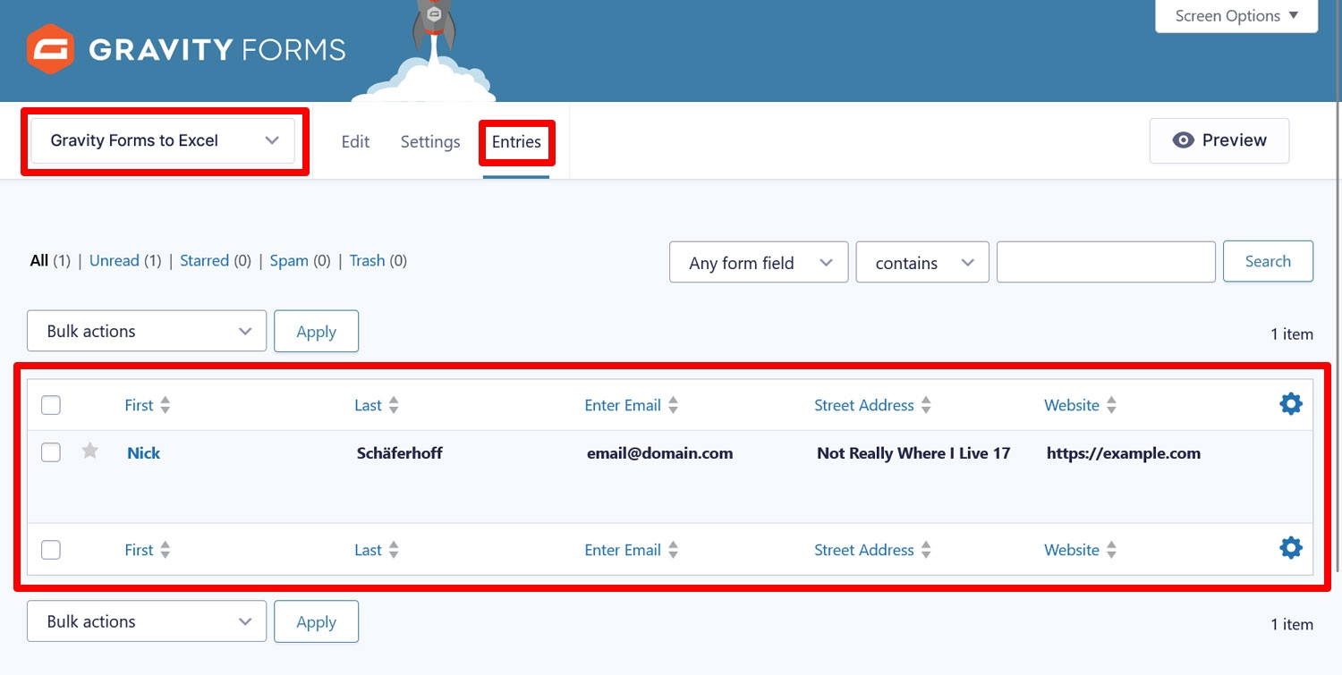Switch to the Edit tab
The width and height of the screenshot is (1342, 675).
[x=355, y=141]
